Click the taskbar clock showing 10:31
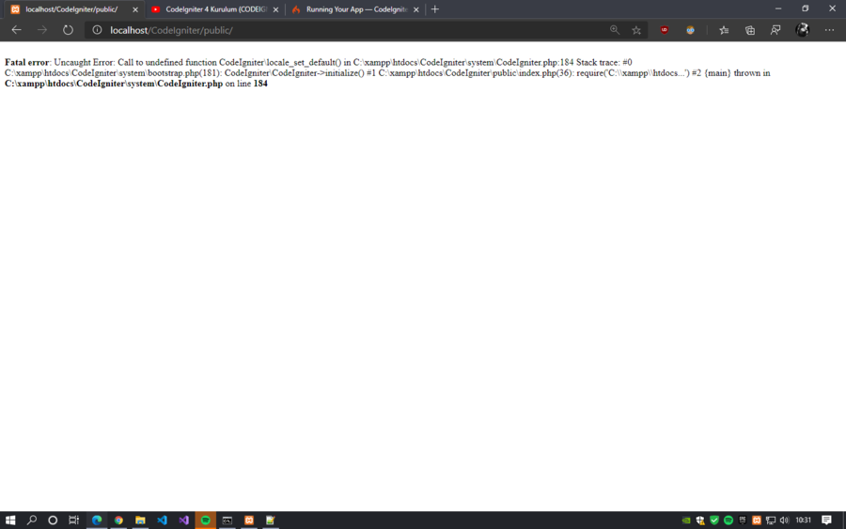This screenshot has height=529, width=846. [x=804, y=521]
